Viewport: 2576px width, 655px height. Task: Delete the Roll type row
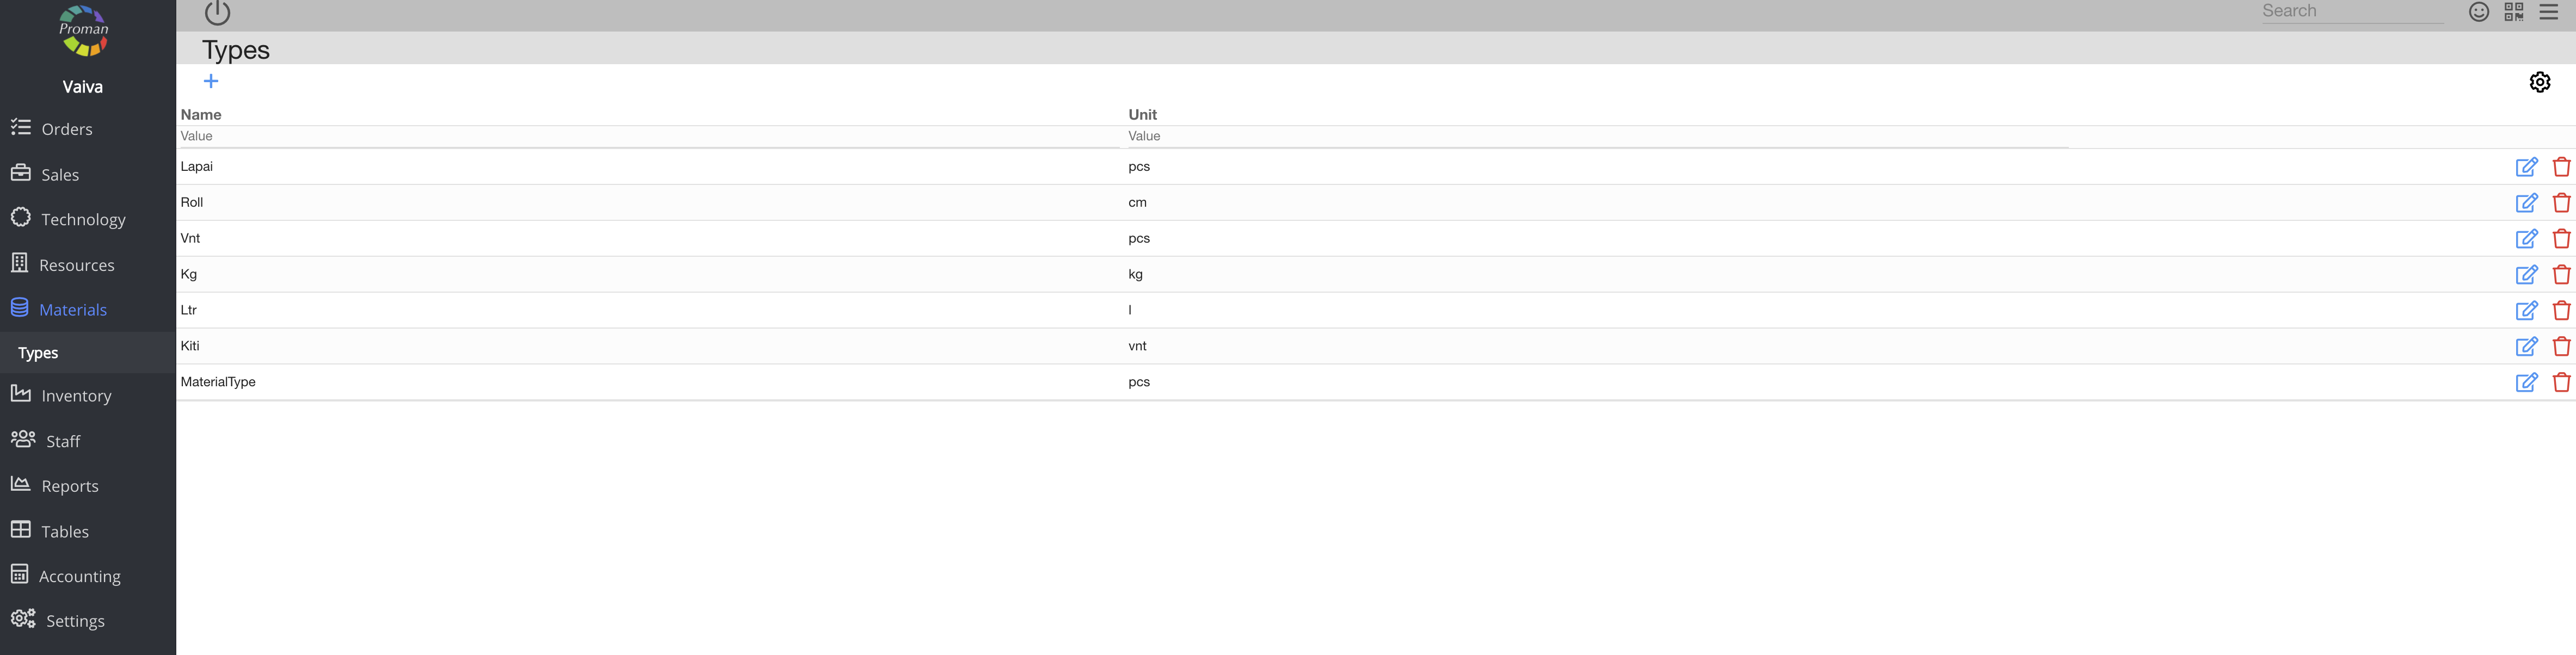[2561, 203]
